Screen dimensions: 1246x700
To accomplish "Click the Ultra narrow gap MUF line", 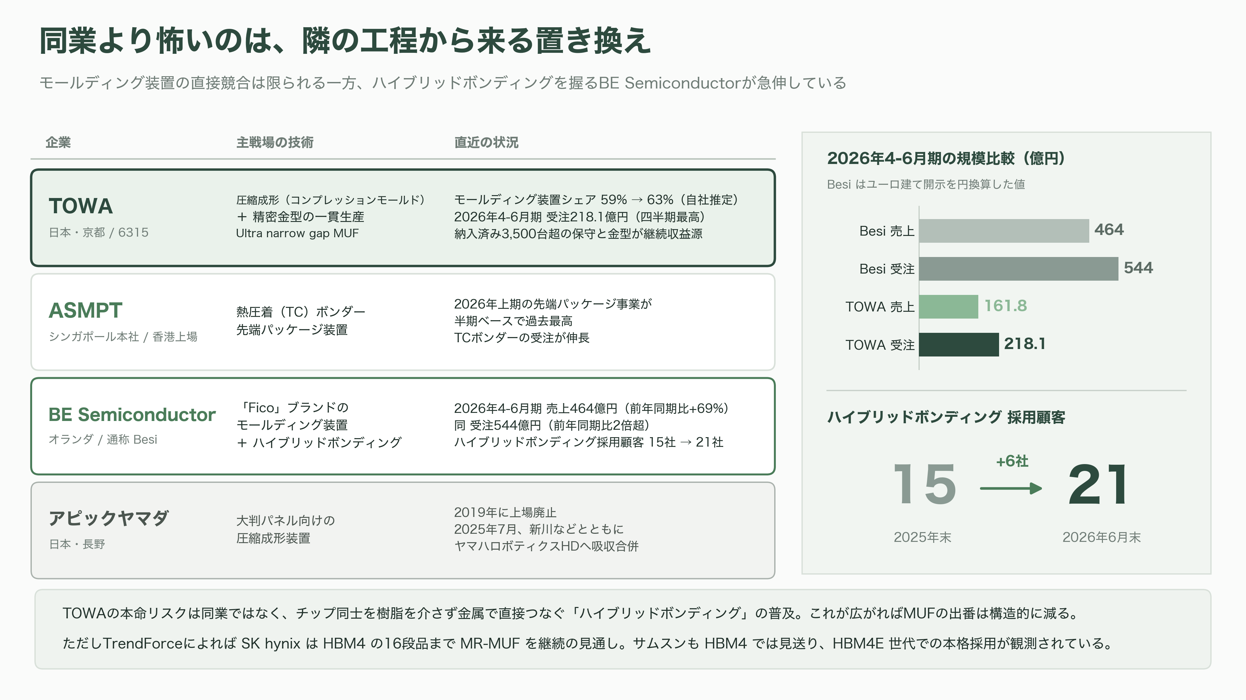I will point(297,233).
